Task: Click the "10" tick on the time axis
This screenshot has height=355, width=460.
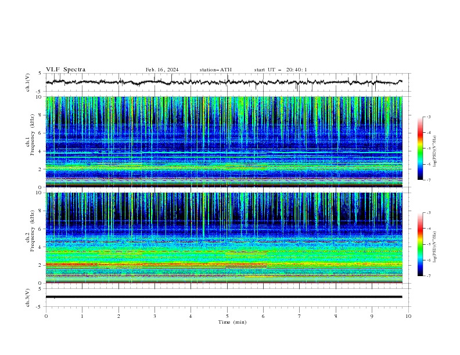Action: pyautogui.click(x=408, y=316)
